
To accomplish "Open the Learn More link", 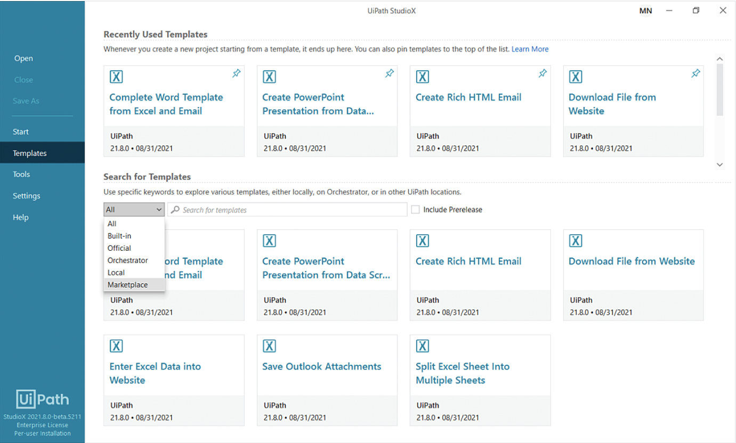I will point(530,49).
